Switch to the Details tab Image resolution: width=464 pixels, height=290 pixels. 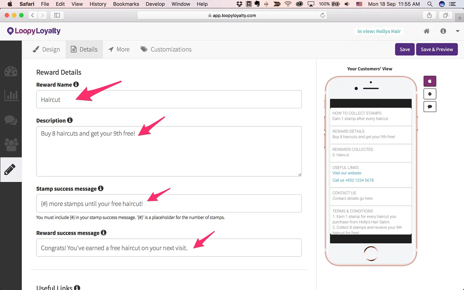click(84, 49)
